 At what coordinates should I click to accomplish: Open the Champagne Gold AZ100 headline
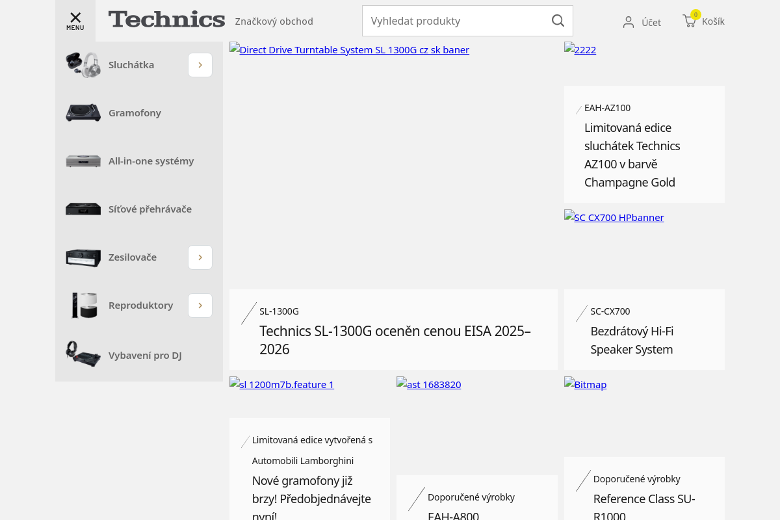(632, 155)
